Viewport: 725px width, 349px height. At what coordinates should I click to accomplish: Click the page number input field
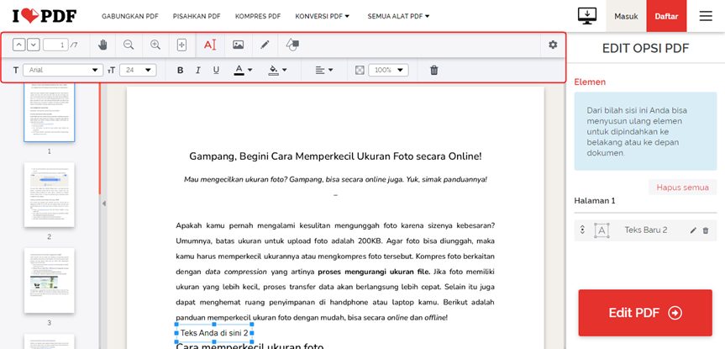[x=55, y=45]
